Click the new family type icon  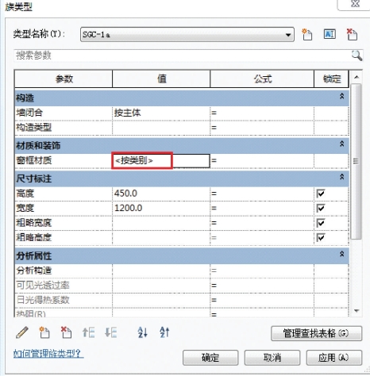pos(307,34)
